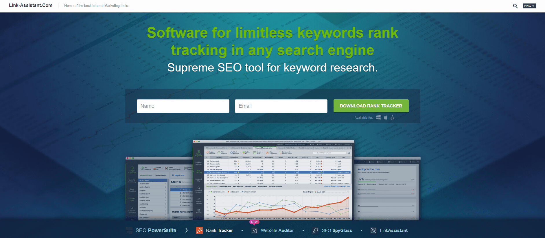Click 'Home of the best Internet Marketing tools'
545x238 pixels.
click(96, 6)
